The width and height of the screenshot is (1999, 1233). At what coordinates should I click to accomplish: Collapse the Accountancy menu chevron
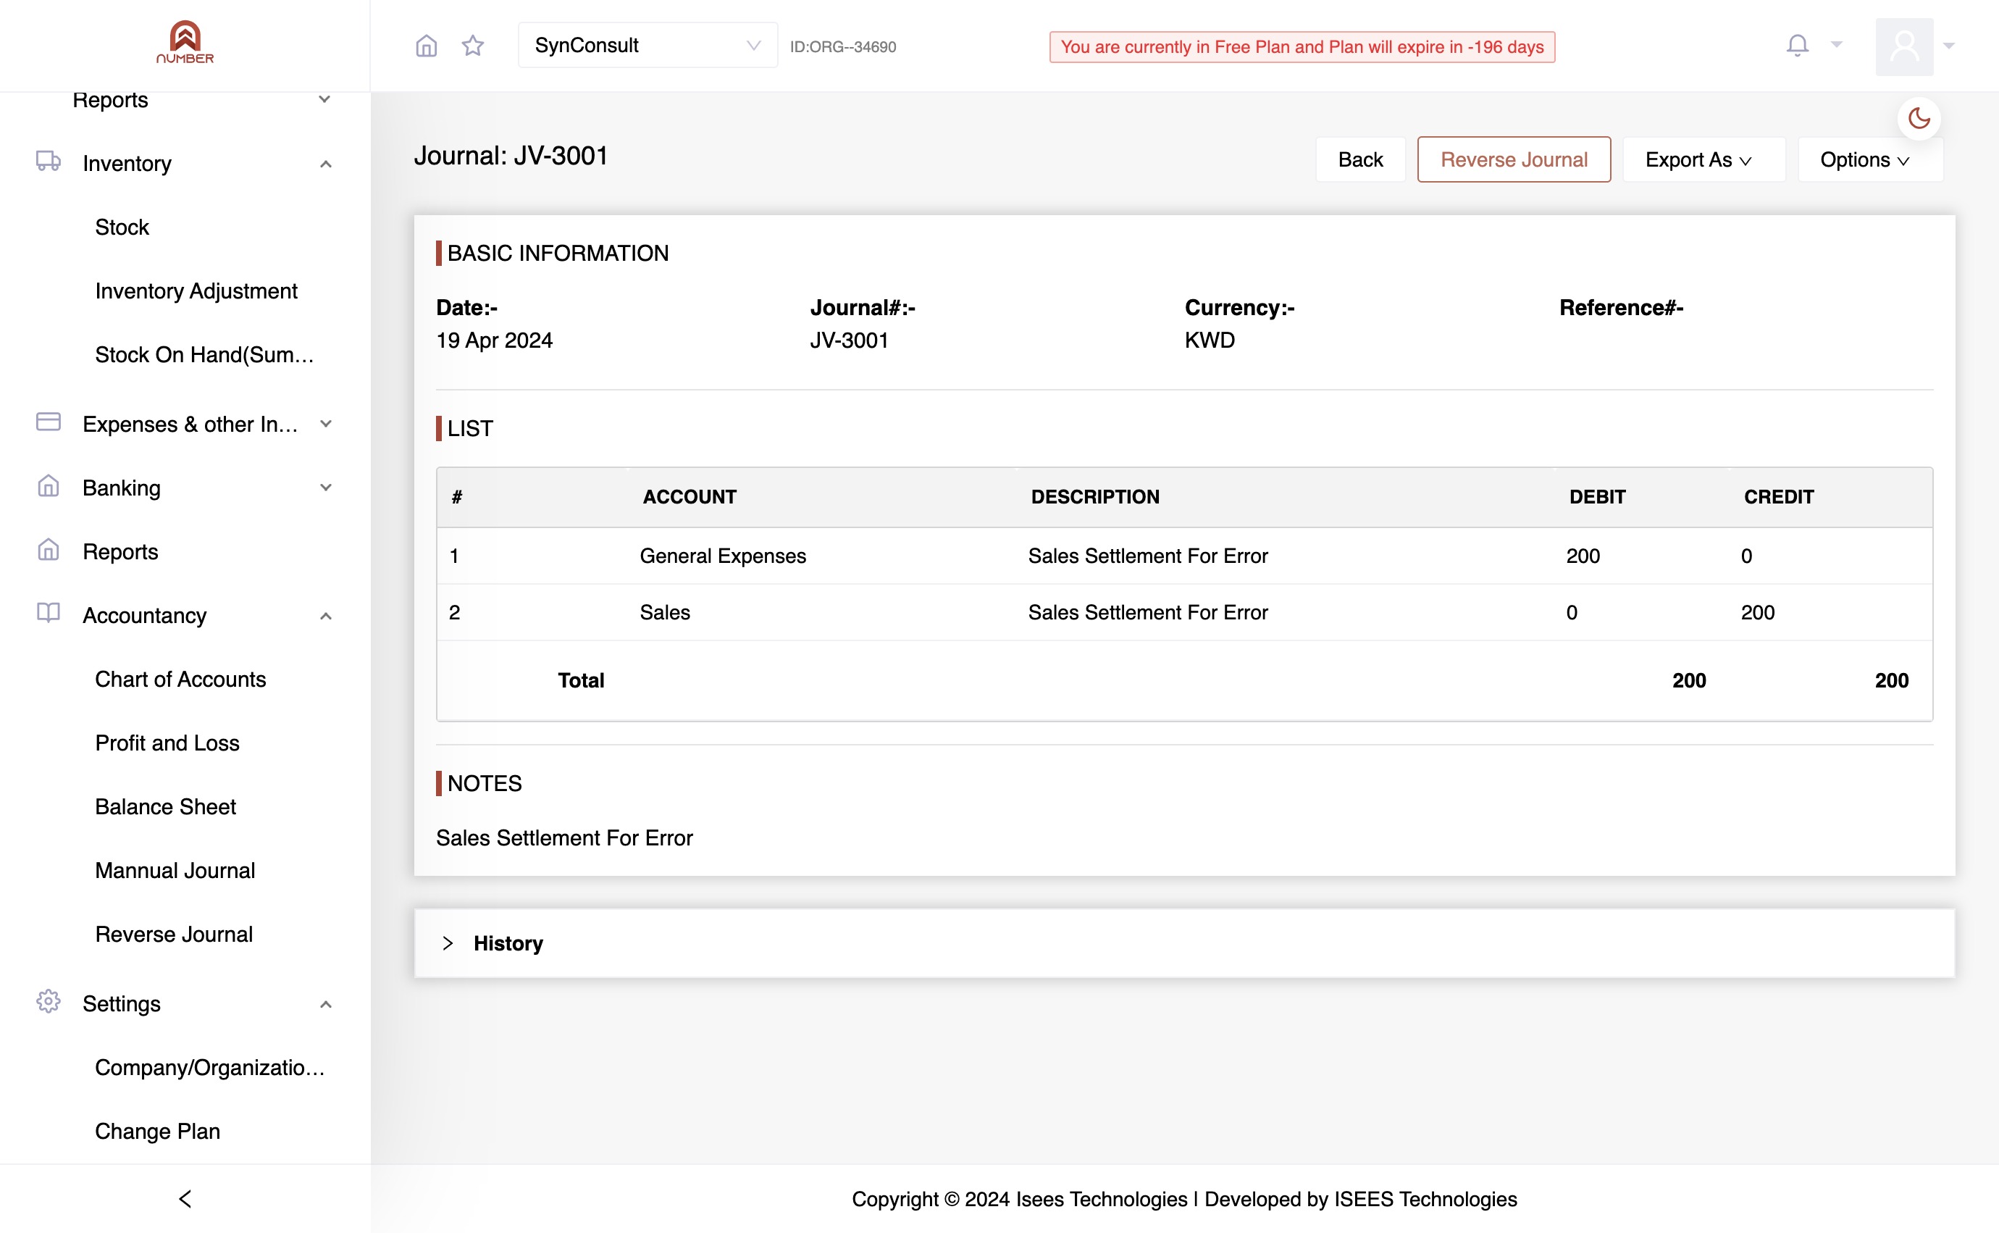325,616
